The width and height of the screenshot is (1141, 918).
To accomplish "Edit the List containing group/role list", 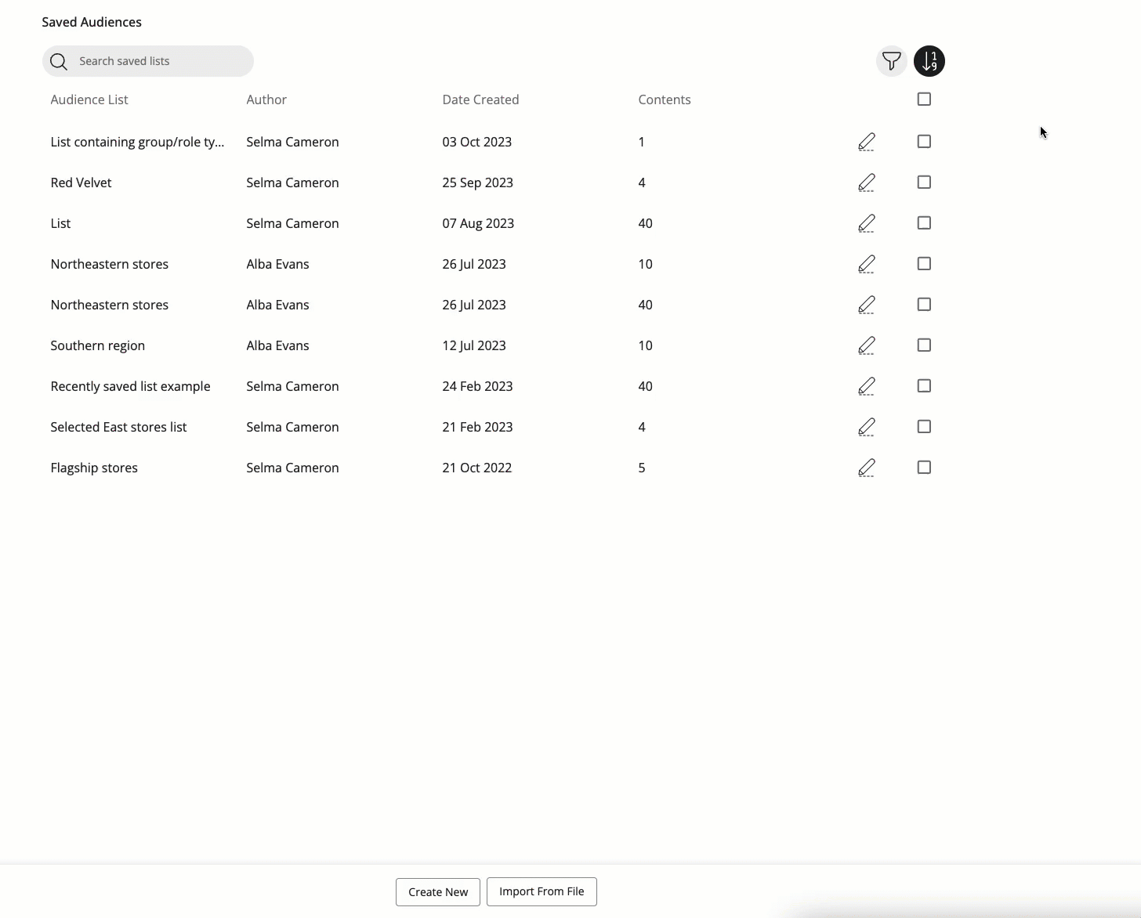I will [x=866, y=142].
